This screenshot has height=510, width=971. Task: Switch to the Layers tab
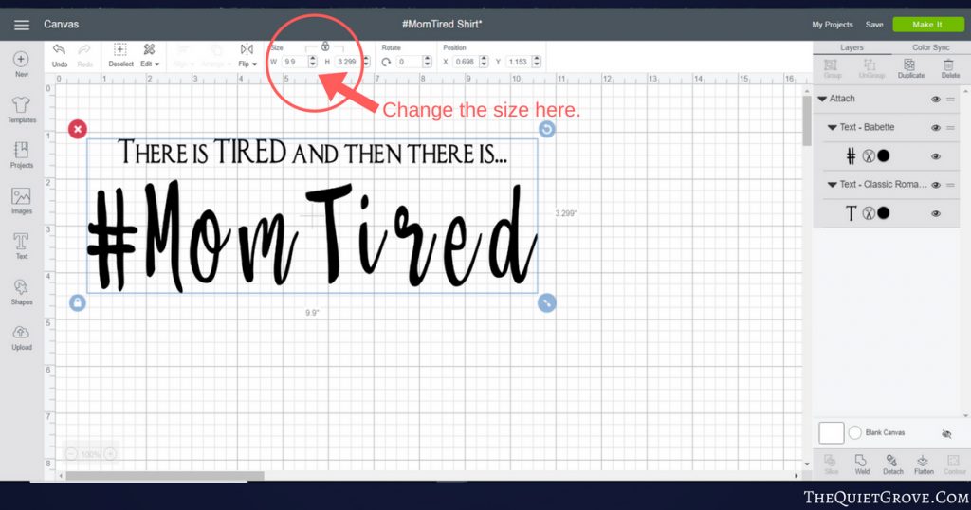click(852, 47)
